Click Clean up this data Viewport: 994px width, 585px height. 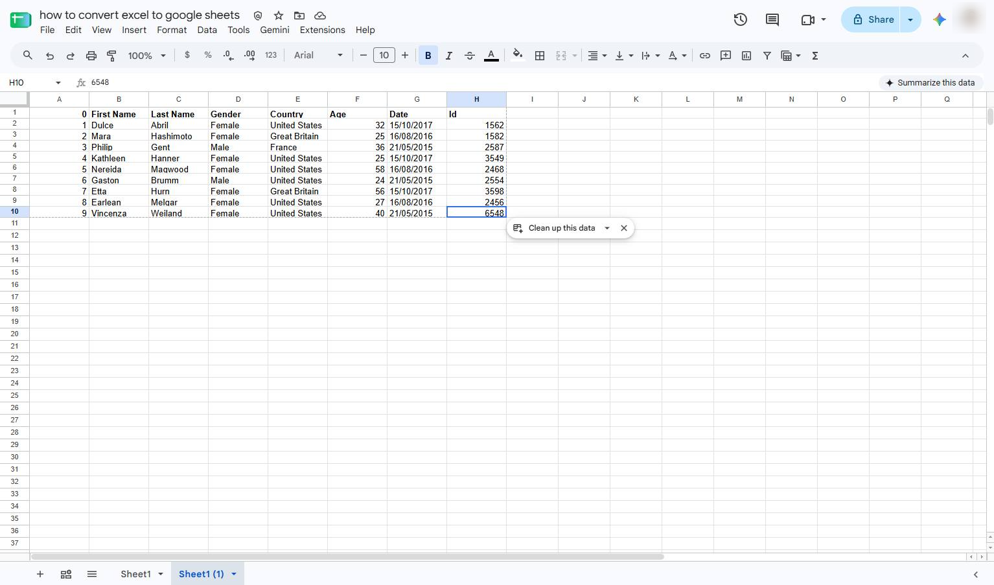[x=555, y=228]
